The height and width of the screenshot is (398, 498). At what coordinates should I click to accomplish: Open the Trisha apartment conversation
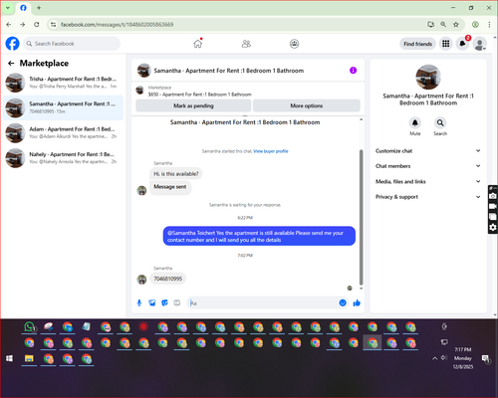63,83
